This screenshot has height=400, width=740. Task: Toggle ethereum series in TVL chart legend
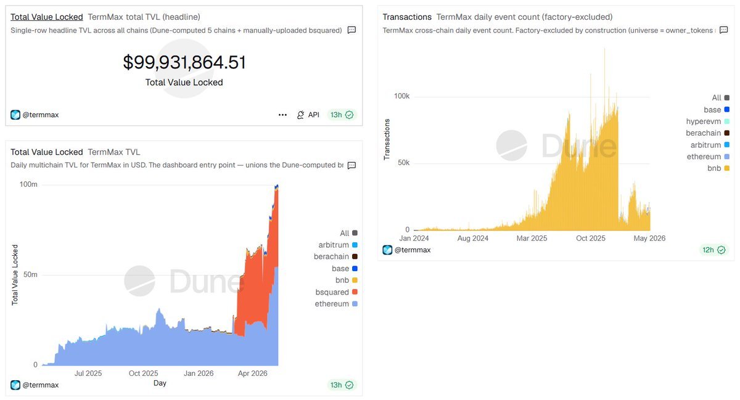tap(337, 304)
